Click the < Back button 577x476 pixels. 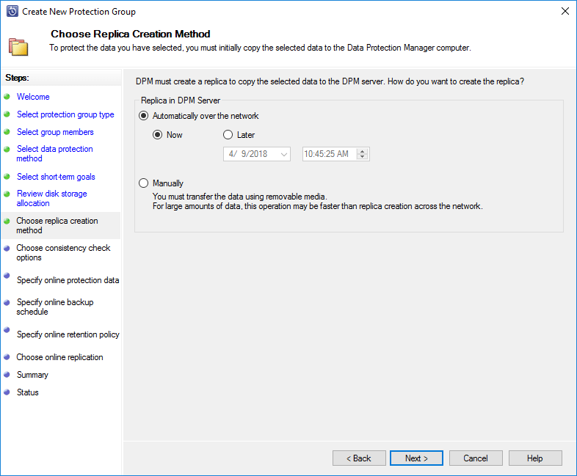click(x=359, y=458)
